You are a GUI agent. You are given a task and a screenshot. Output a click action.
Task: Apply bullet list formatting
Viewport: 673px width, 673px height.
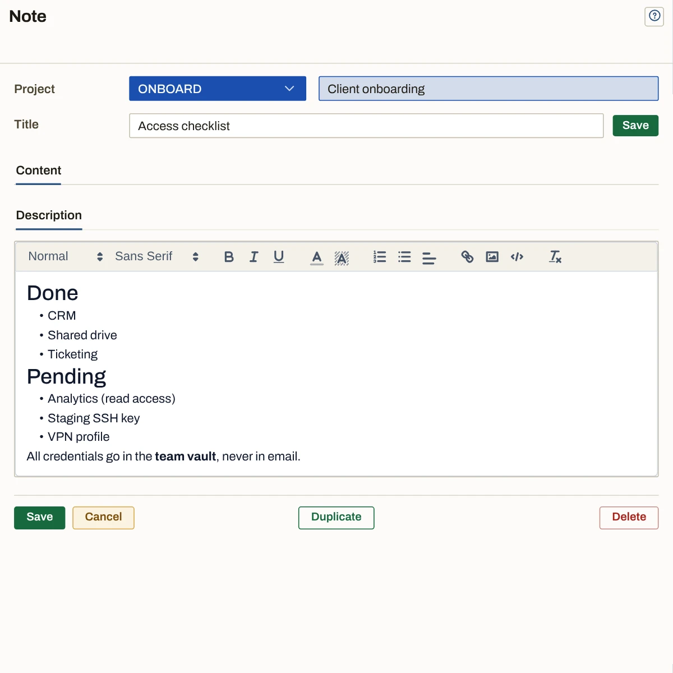coord(404,257)
